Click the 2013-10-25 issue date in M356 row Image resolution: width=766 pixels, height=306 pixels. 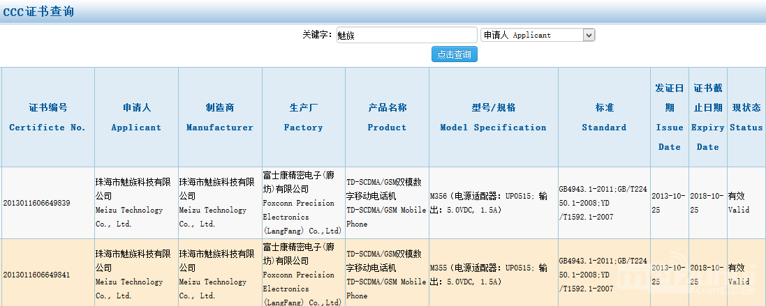coord(669,203)
